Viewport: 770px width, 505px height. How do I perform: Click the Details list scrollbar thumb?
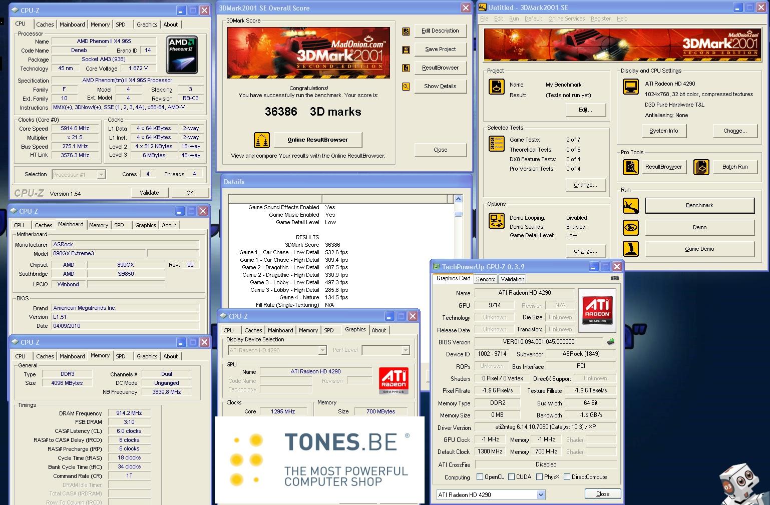(458, 214)
